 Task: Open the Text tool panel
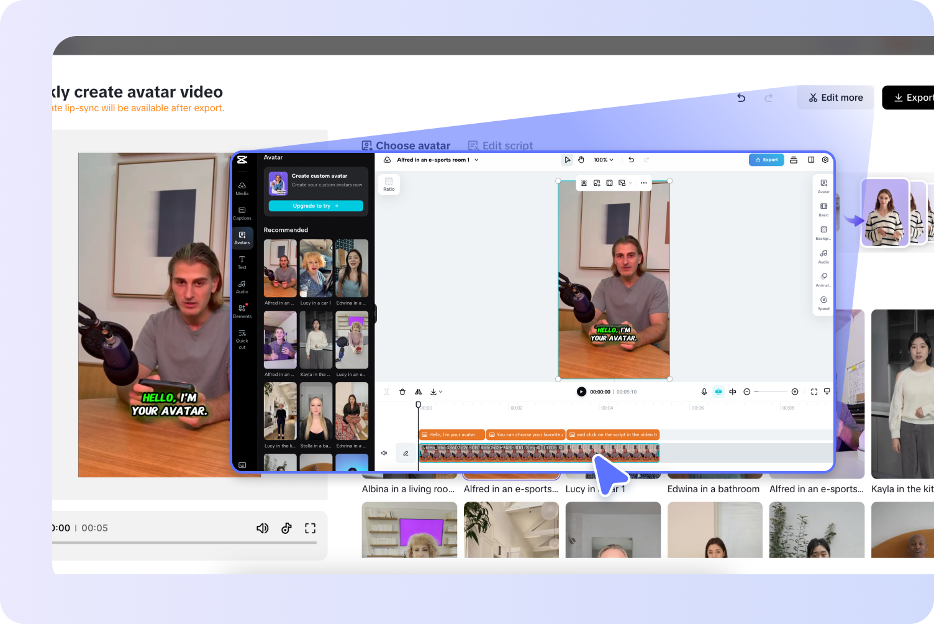point(242,262)
